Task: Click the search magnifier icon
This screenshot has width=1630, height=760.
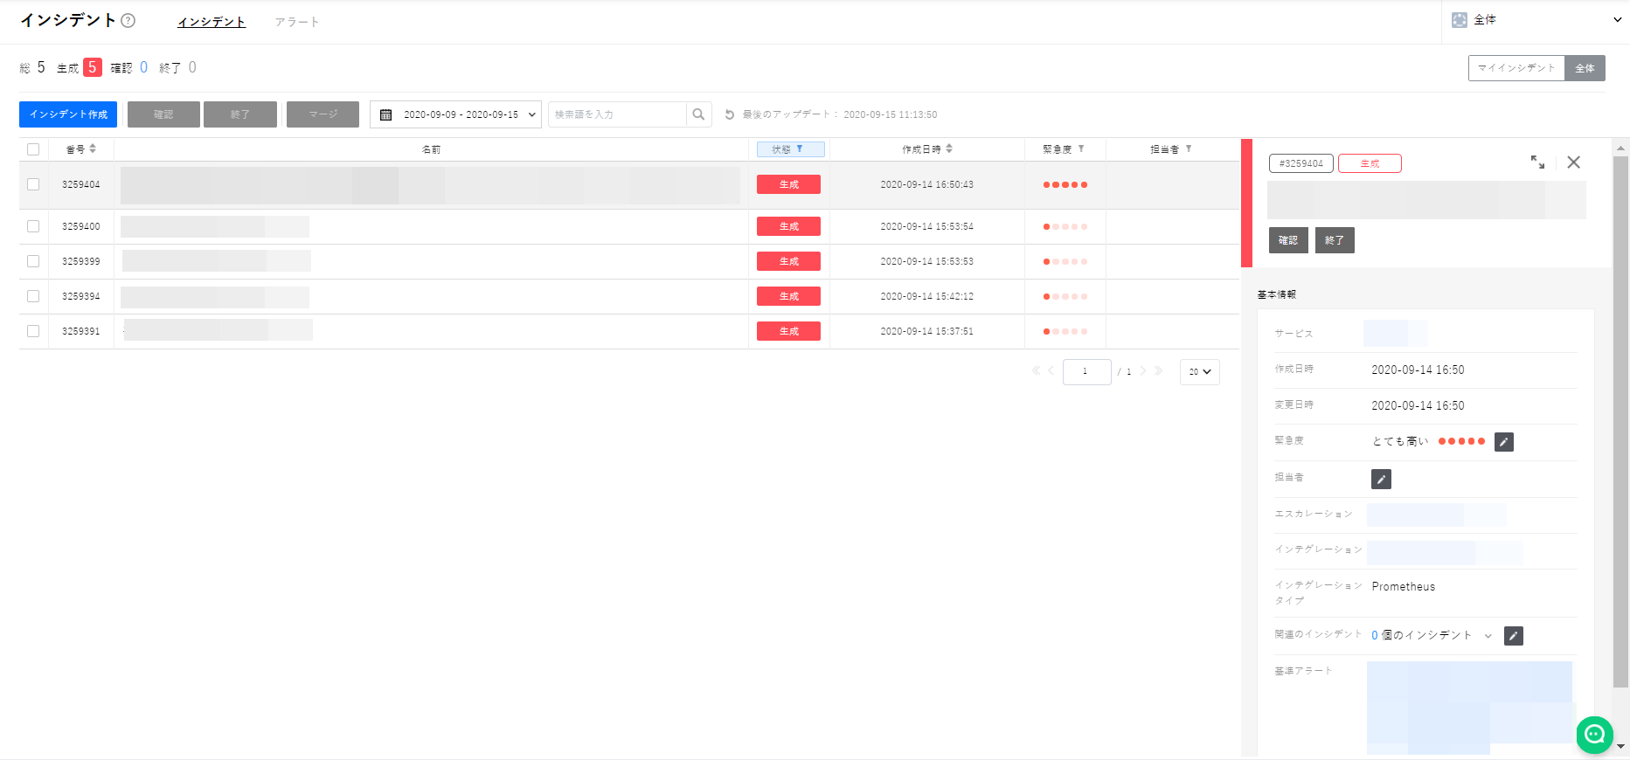Action: click(698, 114)
